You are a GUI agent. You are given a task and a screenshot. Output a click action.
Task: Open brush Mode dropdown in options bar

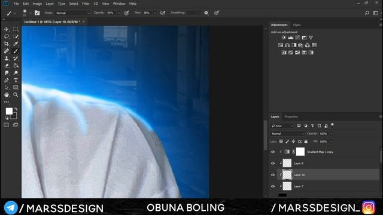pyautogui.click(x=73, y=13)
